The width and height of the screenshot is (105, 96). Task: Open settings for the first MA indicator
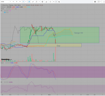click(6, 11)
